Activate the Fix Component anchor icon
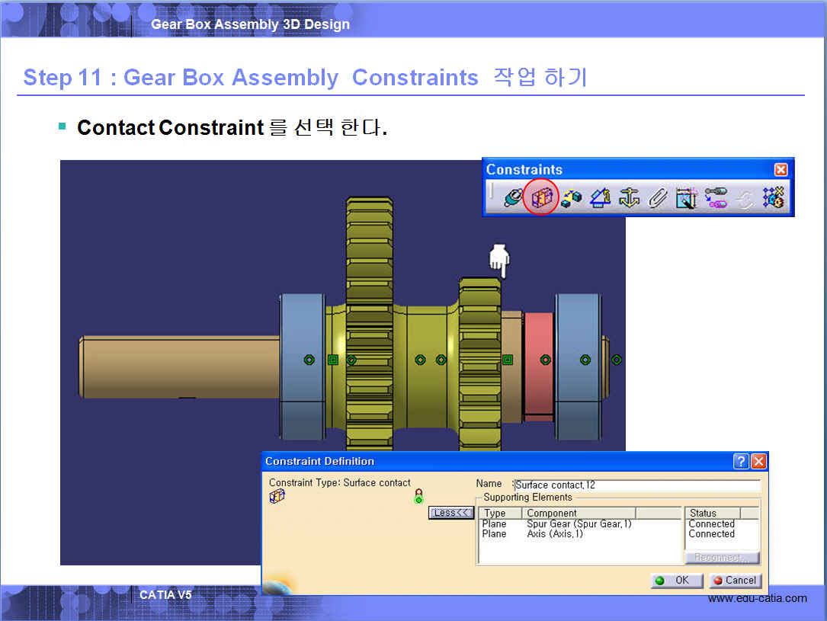 pos(629,198)
